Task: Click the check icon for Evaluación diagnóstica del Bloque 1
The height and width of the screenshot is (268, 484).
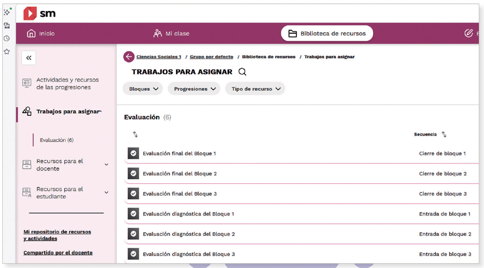Action: [133, 214]
